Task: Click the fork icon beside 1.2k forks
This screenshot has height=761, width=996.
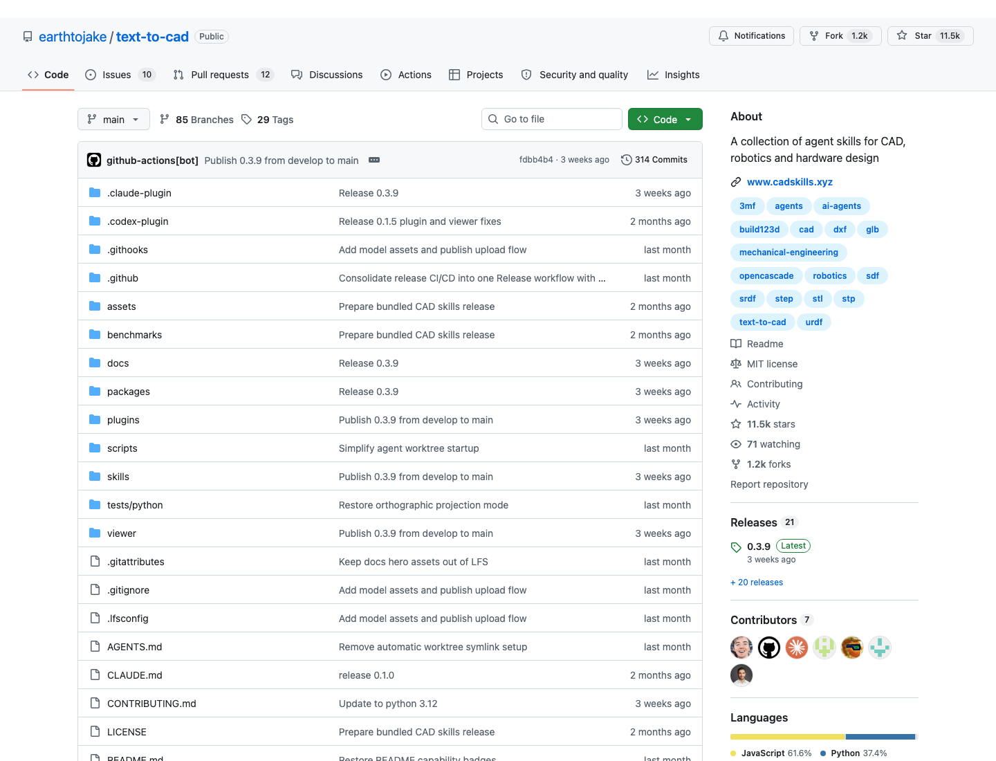Action: (736, 464)
